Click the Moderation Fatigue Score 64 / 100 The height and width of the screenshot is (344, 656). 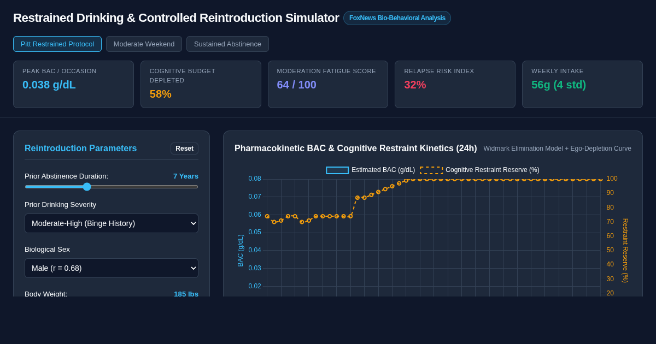click(296, 85)
